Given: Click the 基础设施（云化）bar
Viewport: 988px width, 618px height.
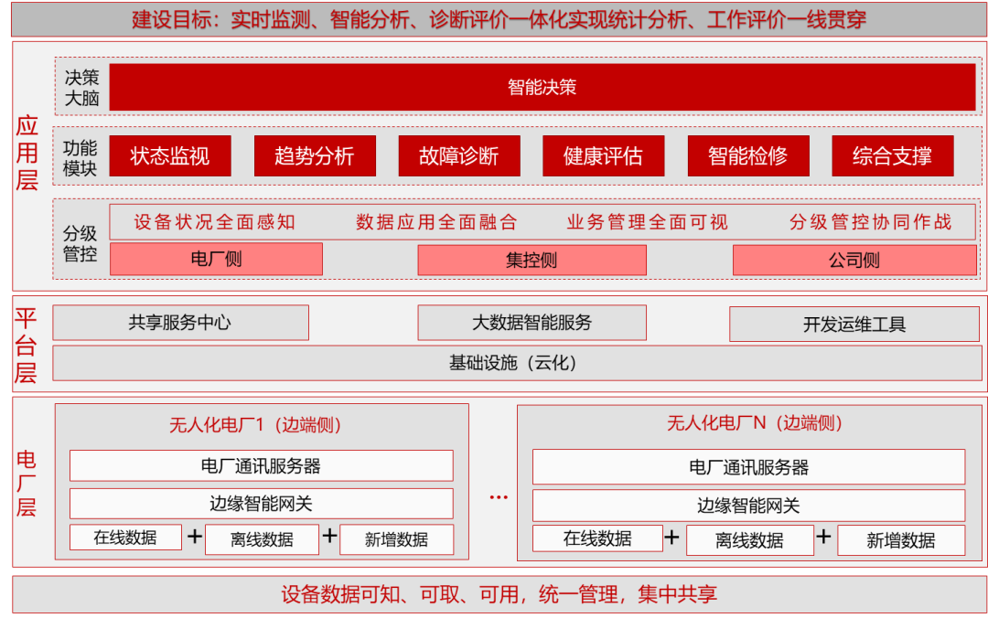Looking at the screenshot, I should (513, 363).
